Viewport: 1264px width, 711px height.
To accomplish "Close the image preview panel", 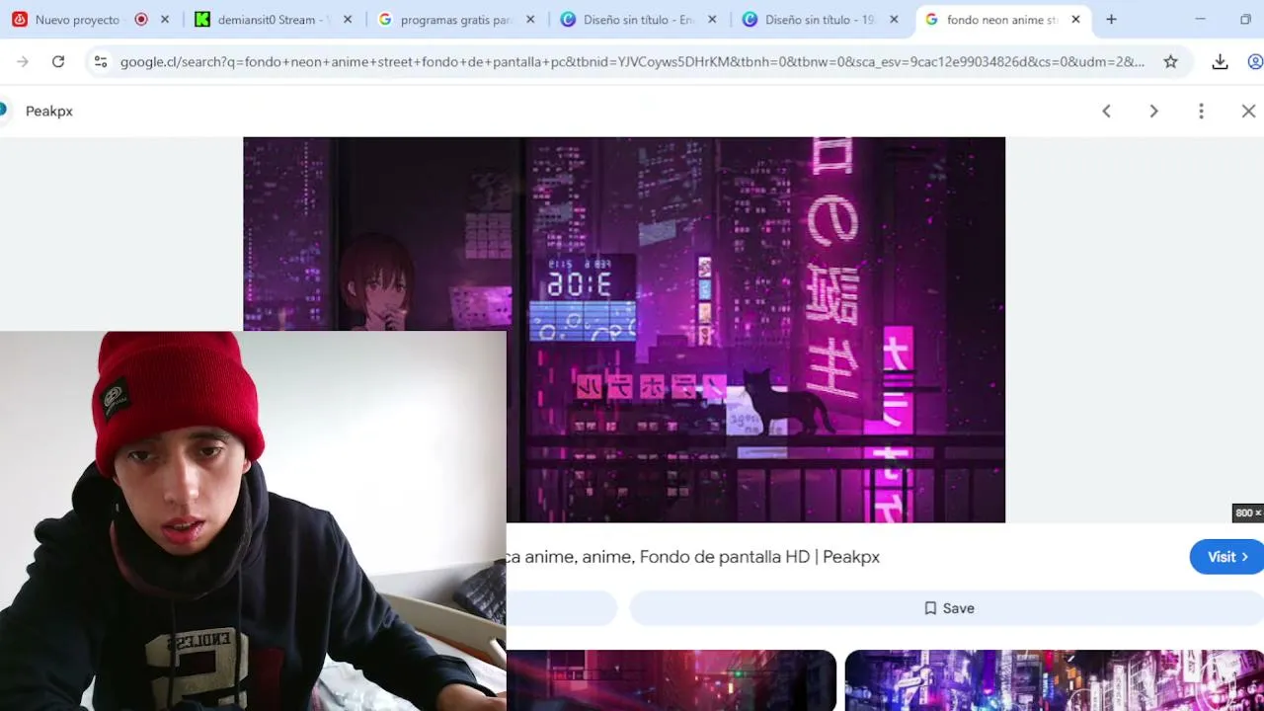I will (x=1248, y=112).
